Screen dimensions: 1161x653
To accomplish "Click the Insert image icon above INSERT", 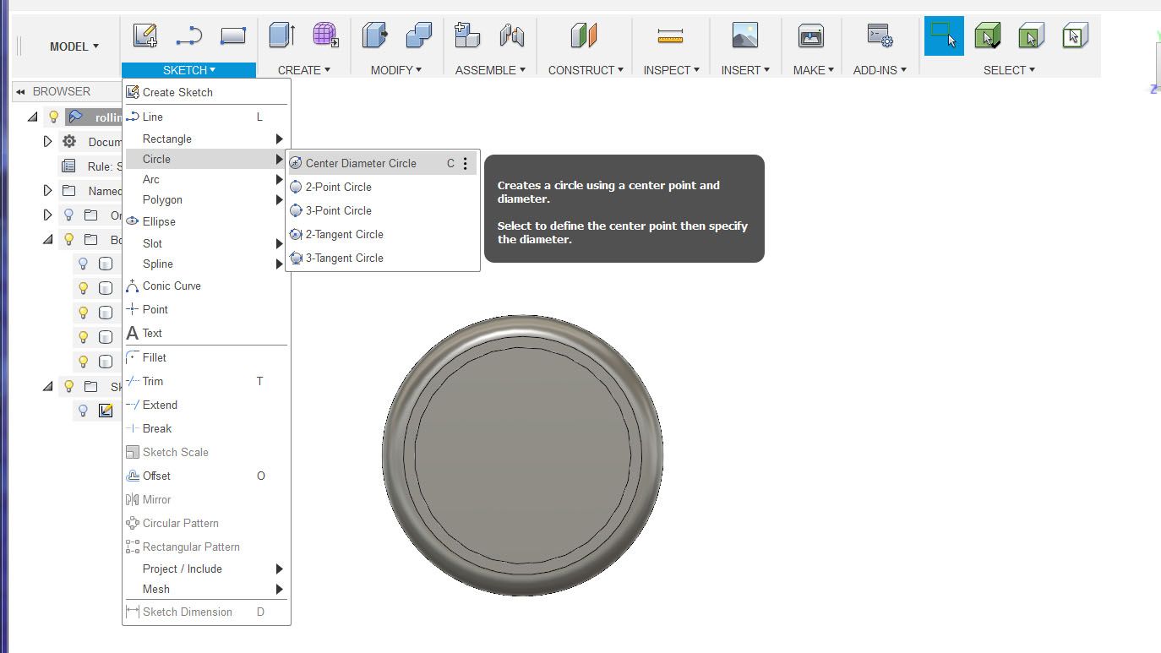I will pyautogui.click(x=744, y=35).
